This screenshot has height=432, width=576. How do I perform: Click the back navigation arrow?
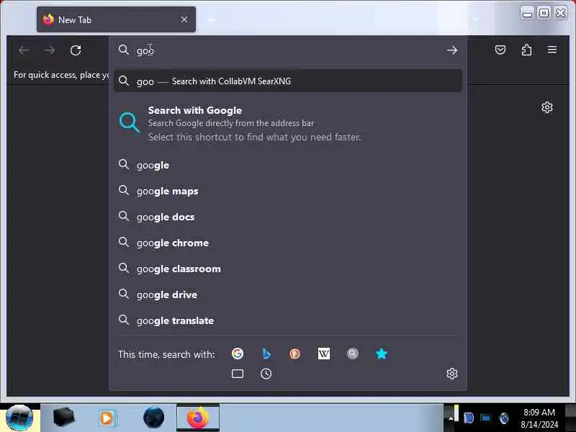pos(24,50)
